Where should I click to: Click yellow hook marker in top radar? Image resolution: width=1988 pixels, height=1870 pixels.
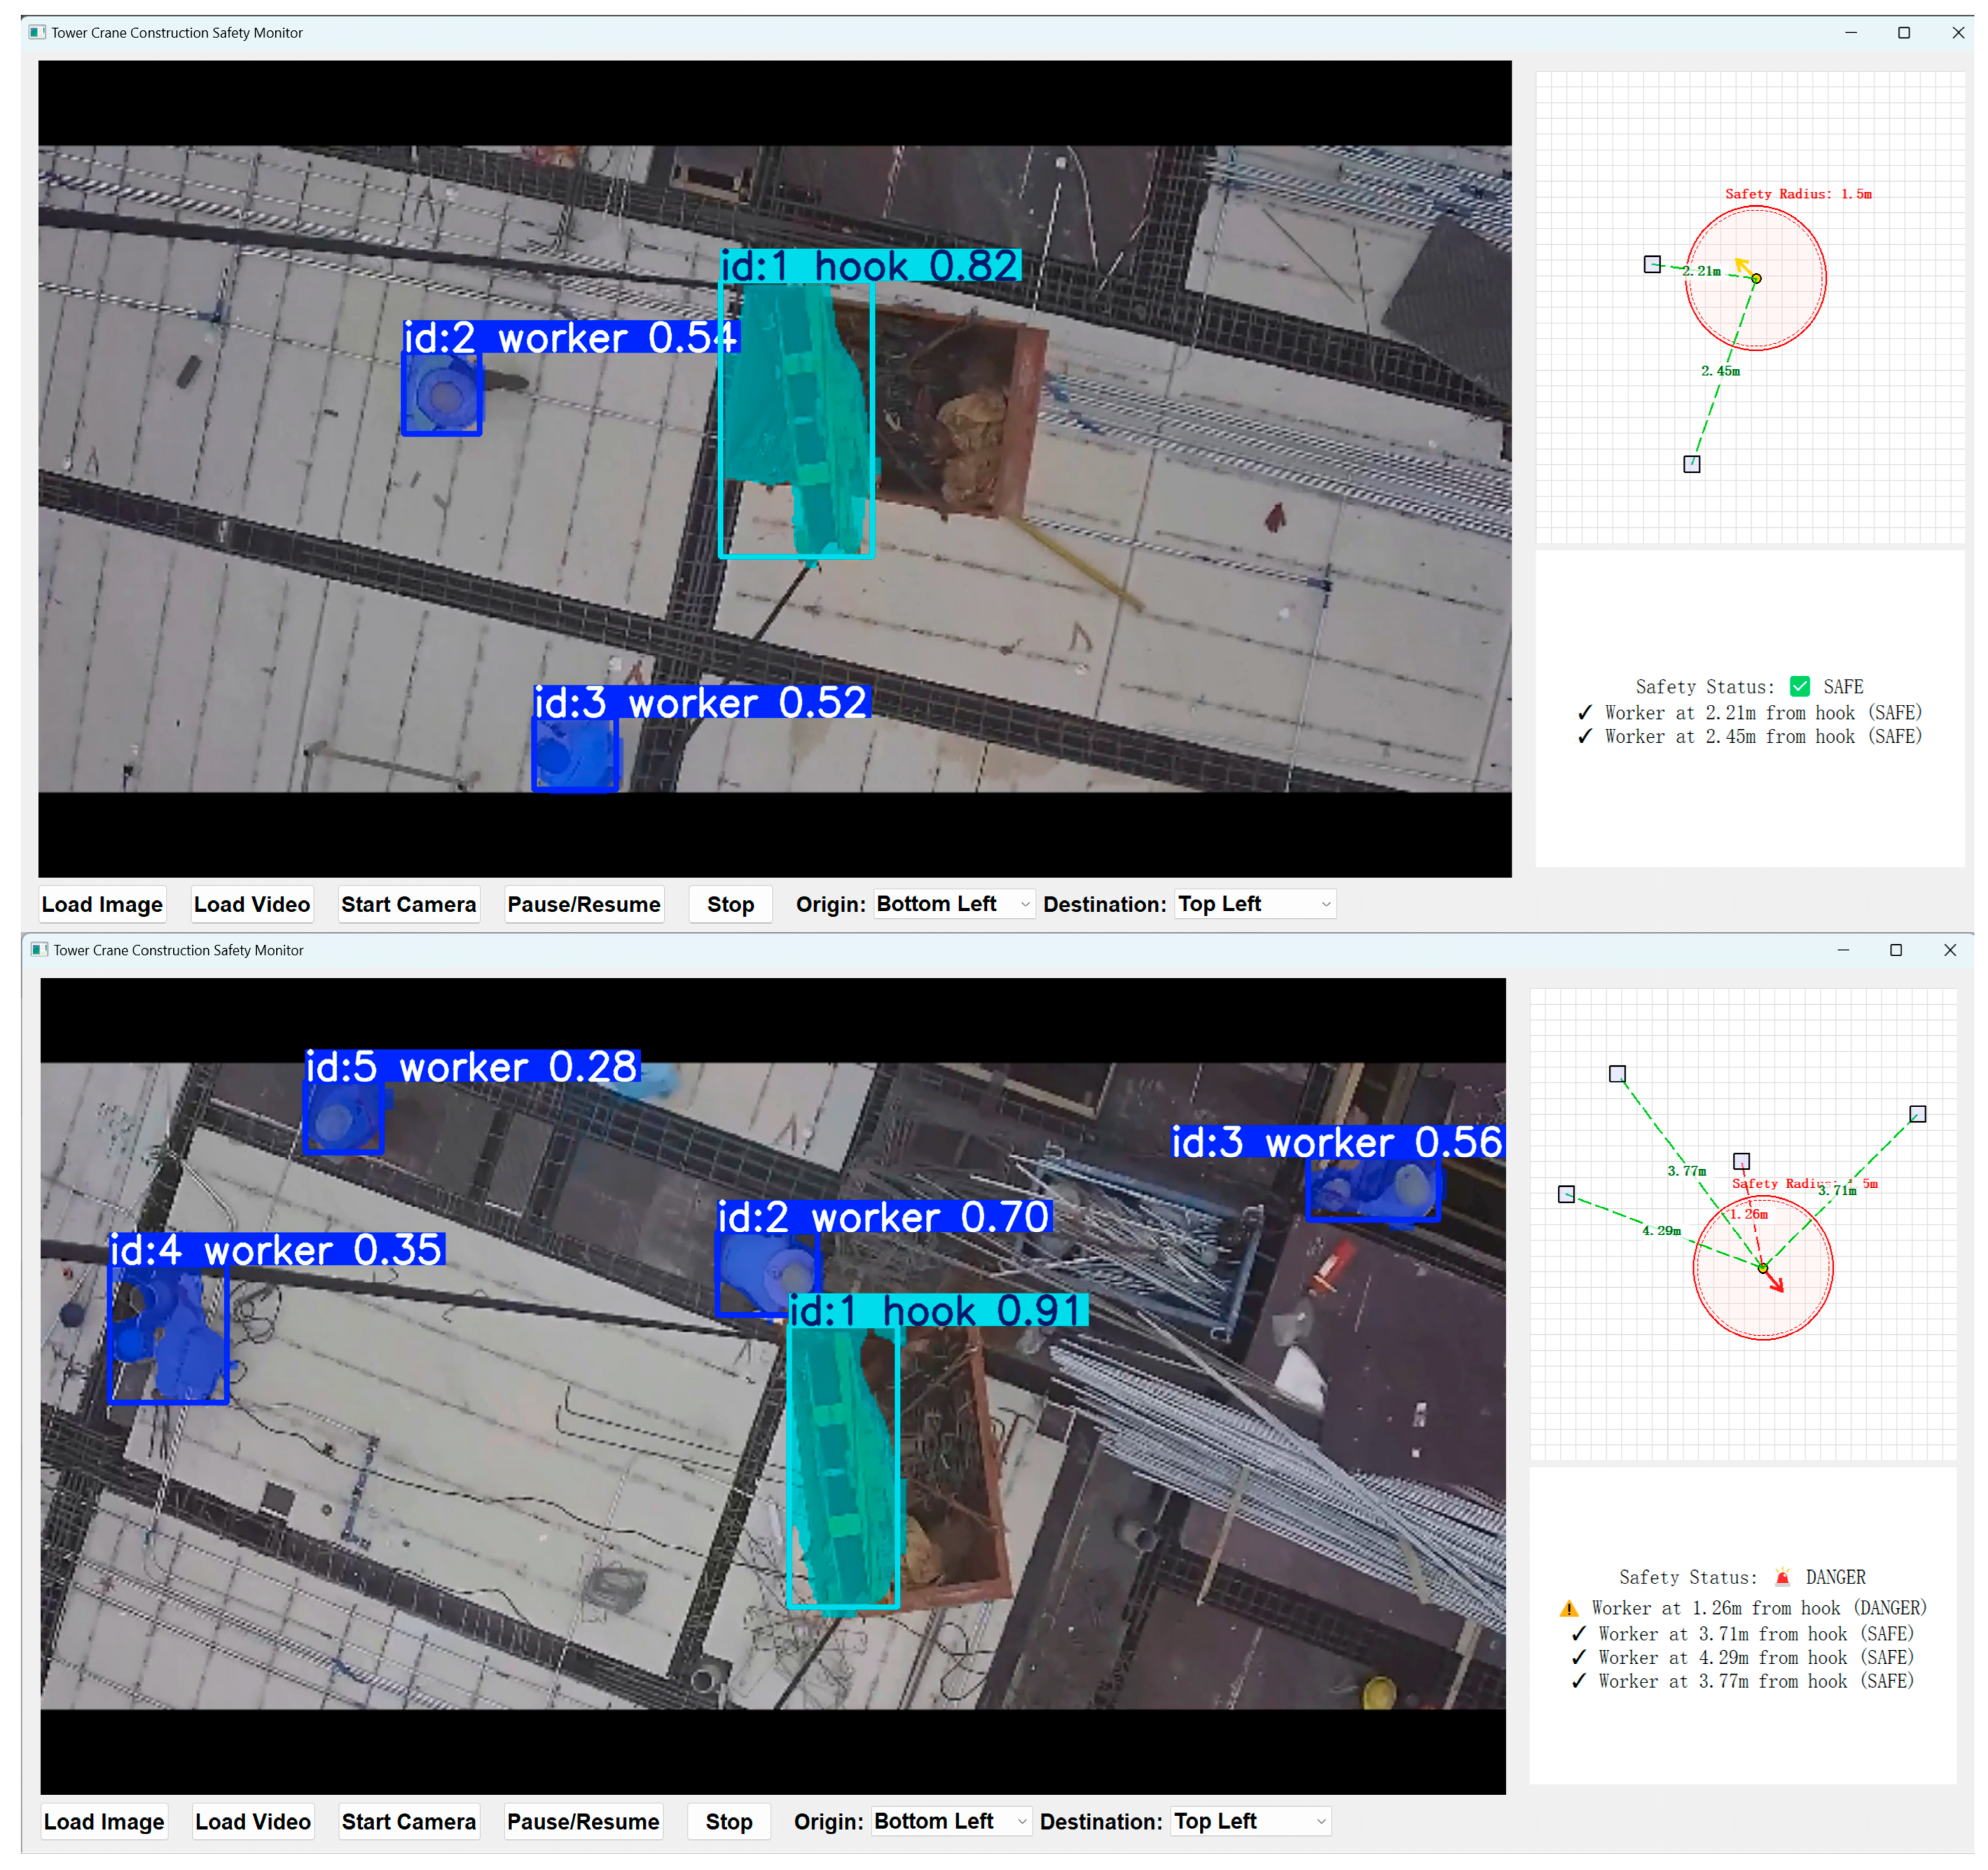coord(1756,278)
